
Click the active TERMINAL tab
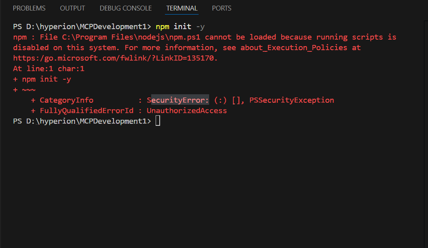pyautogui.click(x=182, y=8)
